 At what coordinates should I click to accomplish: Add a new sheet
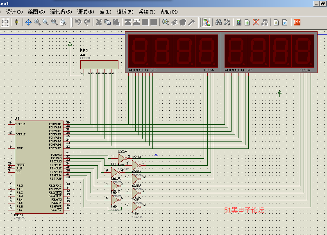coord(247,22)
